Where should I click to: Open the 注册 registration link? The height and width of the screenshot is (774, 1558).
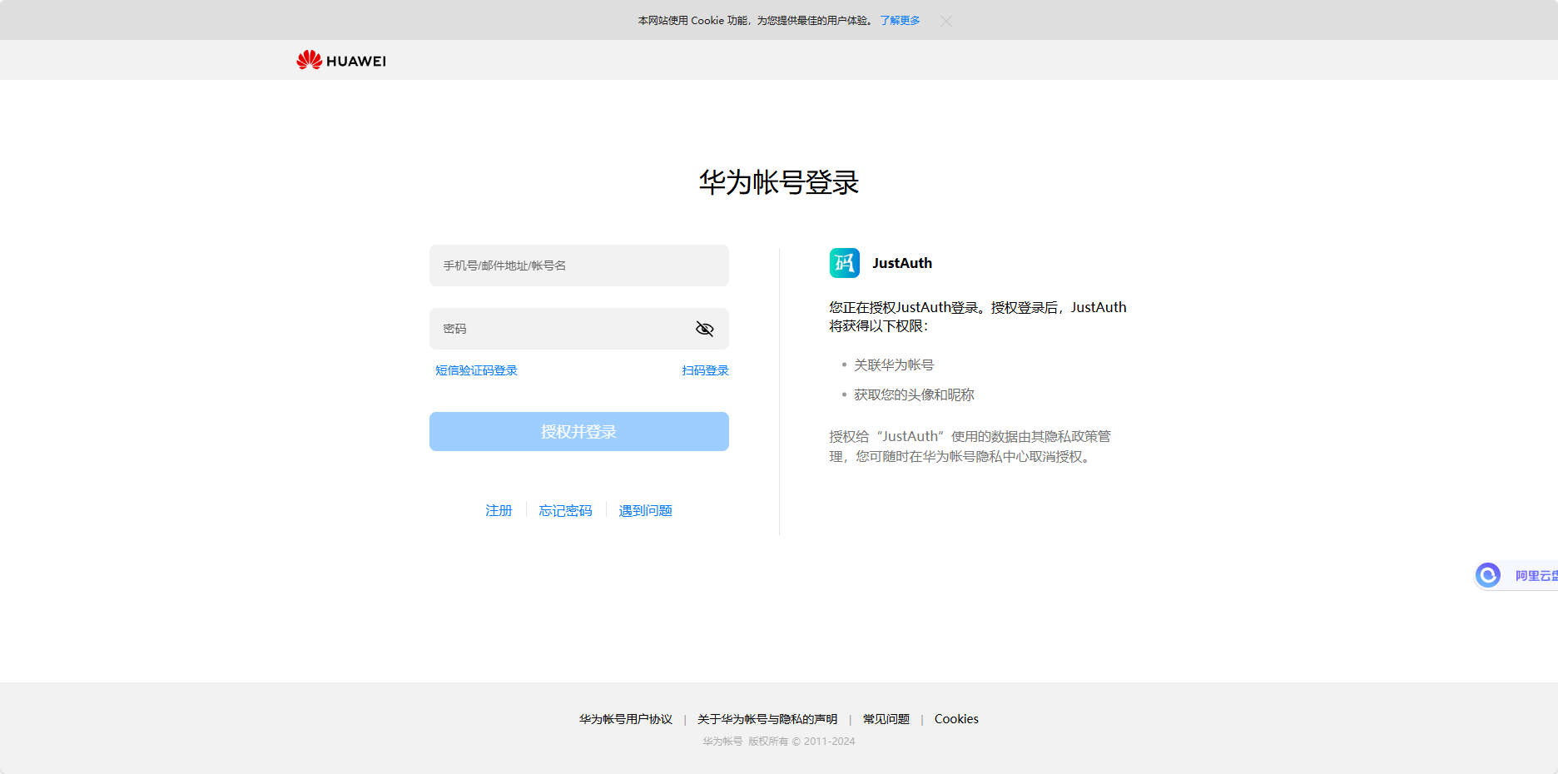click(x=499, y=510)
